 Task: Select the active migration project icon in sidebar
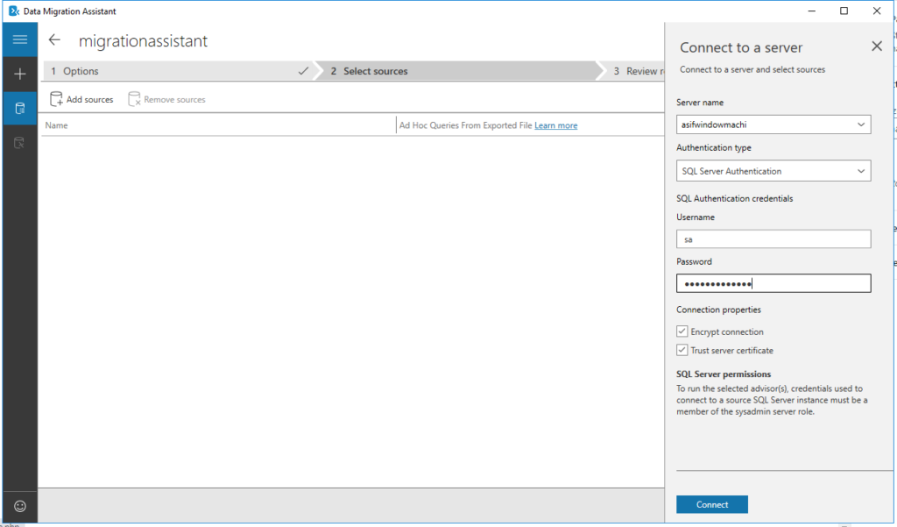[19, 107]
